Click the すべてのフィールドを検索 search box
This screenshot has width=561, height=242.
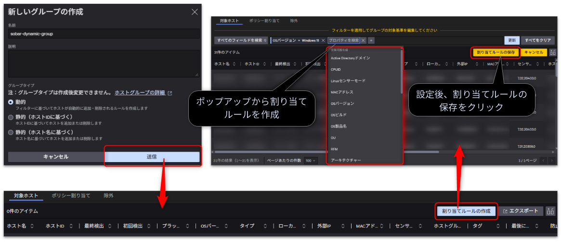(x=241, y=40)
